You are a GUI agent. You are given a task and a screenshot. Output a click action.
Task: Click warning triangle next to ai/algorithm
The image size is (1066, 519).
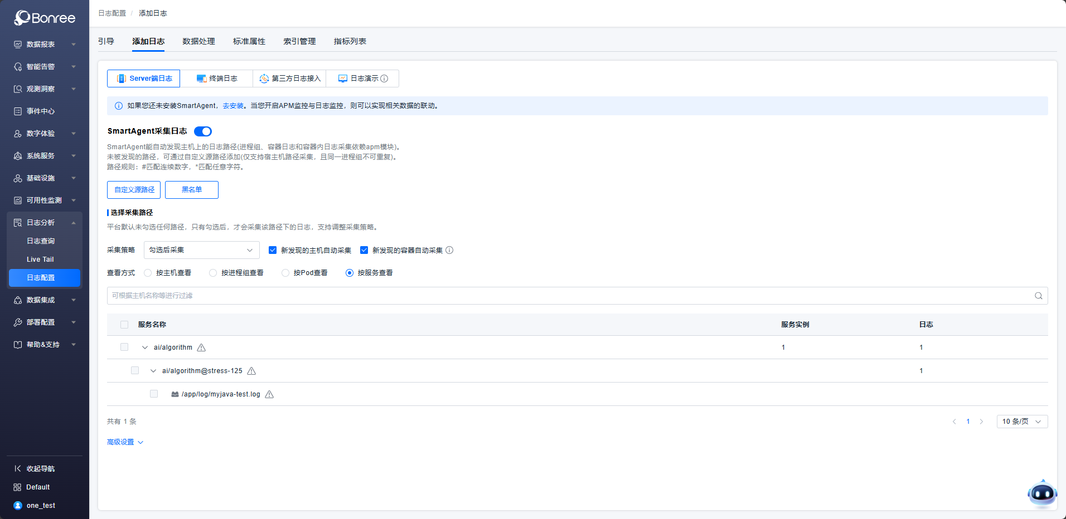pos(201,347)
